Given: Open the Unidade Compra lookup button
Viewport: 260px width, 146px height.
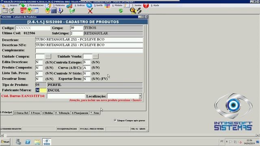Looking at the screenshot, I should 48,56.
